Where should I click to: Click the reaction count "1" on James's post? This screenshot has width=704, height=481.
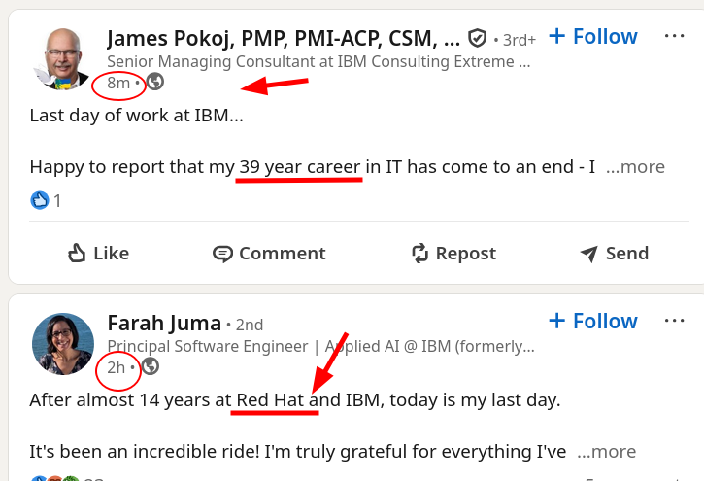(x=57, y=201)
